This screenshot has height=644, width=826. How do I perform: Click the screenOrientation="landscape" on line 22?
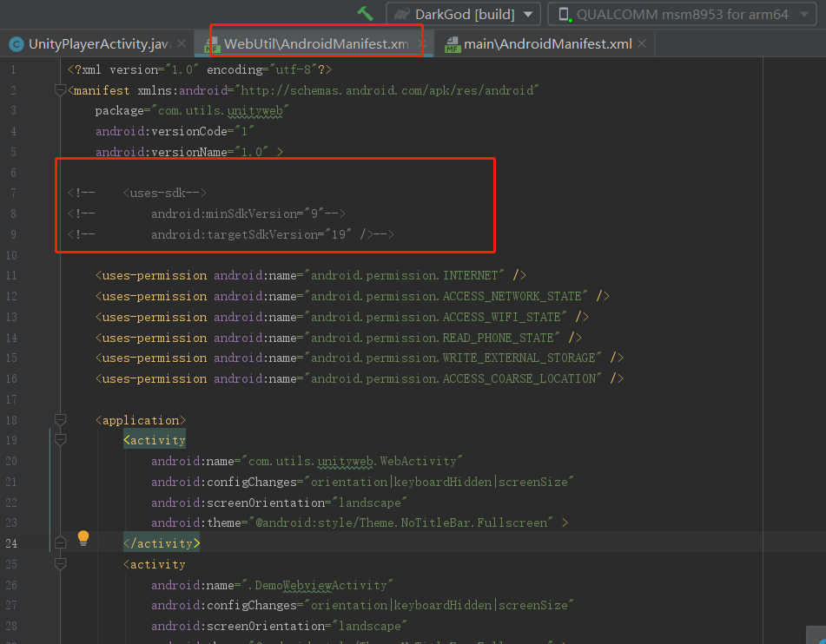coord(279,503)
